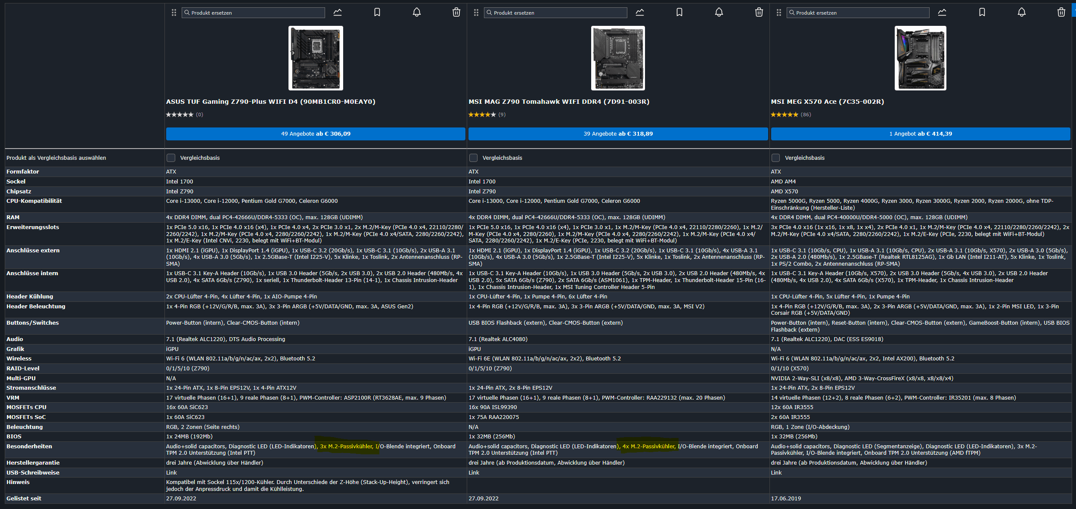The height and width of the screenshot is (509, 1076).
Task: Click Produkt ersetzen field in MSI MEG X570 column
Action: (858, 12)
